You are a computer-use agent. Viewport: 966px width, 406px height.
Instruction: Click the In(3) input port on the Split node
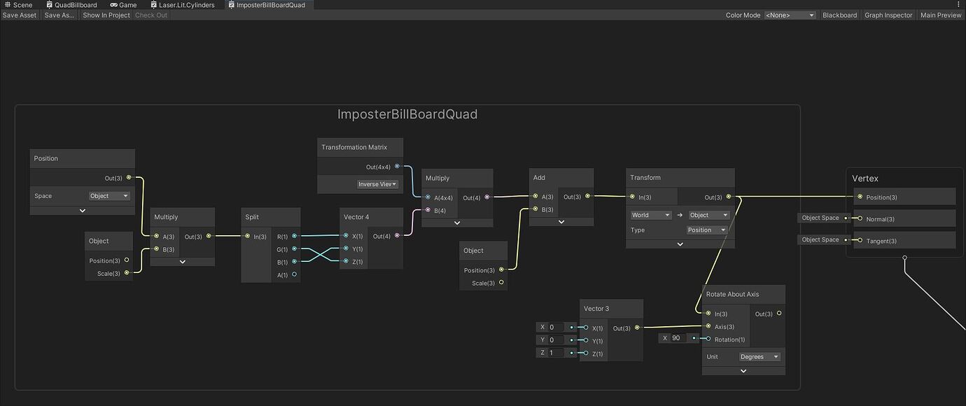[x=246, y=236]
